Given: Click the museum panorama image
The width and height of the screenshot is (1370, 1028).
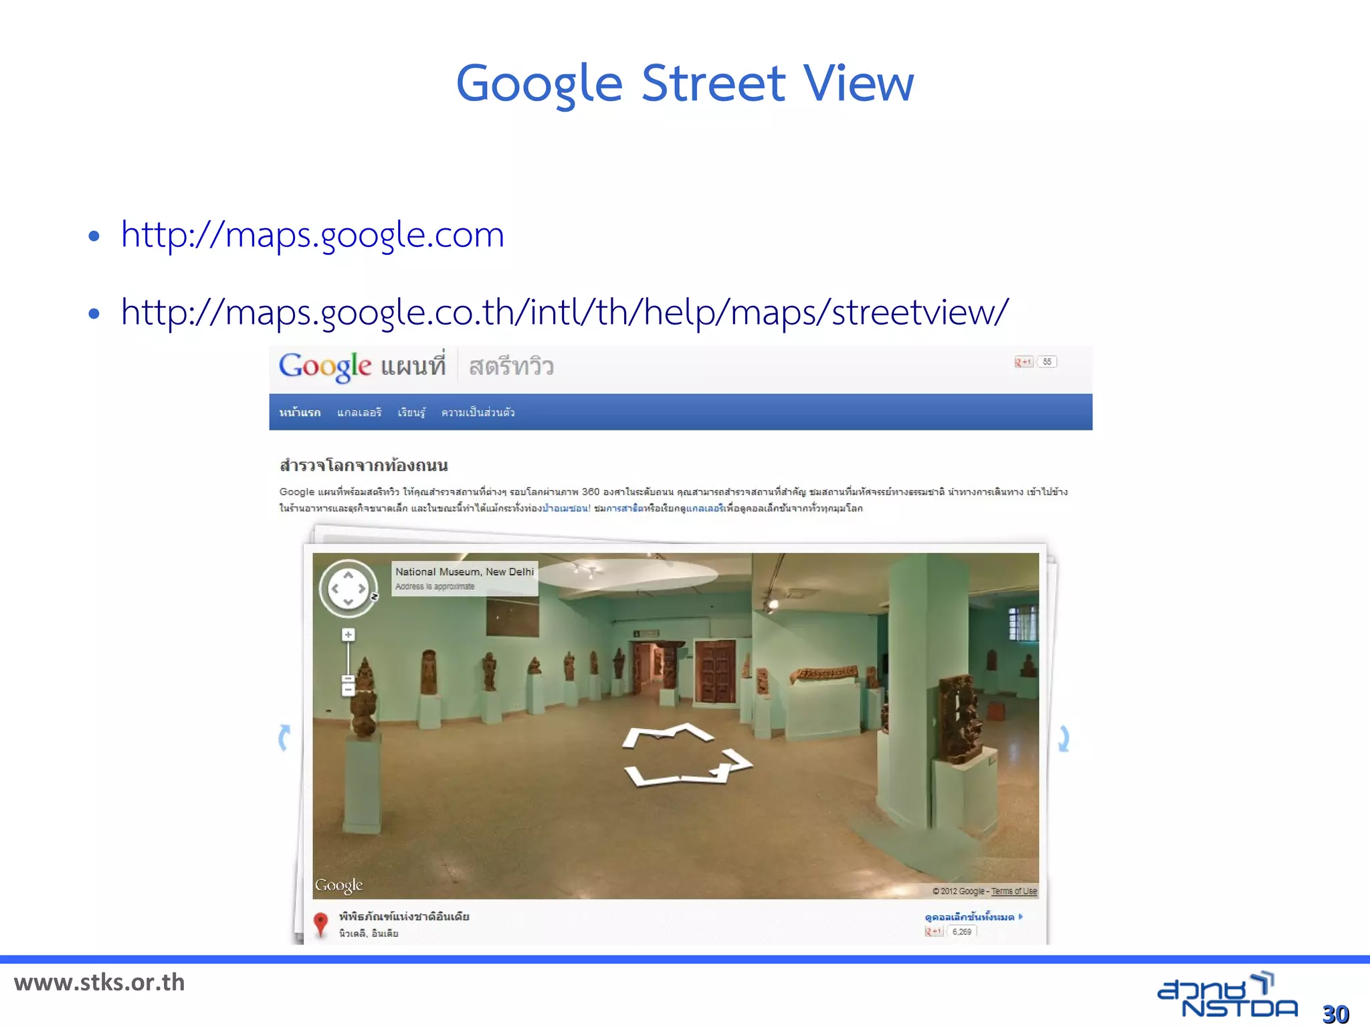Looking at the screenshot, I should (676, 725).
